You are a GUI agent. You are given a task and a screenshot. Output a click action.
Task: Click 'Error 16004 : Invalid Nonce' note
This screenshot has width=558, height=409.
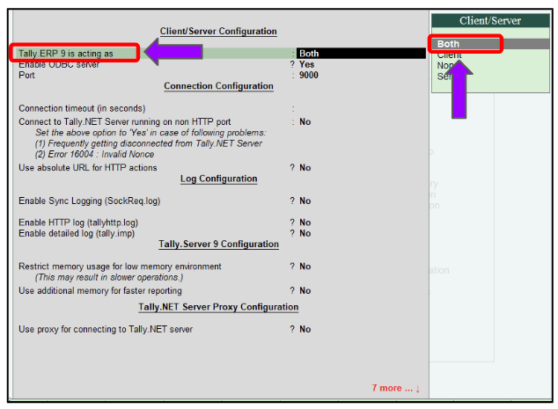pos(94,154)
